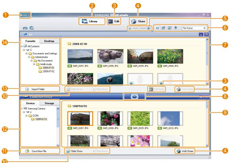Click the upload arrow button to PC
The height and width of the screenshot is (163, 231).
pos(134,96)
